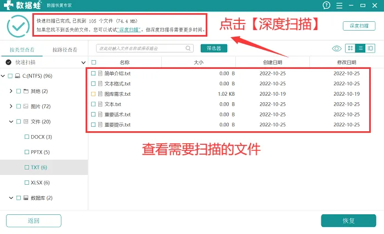
Task: Expand the 其他 (2) node
Action: [11, 91]
